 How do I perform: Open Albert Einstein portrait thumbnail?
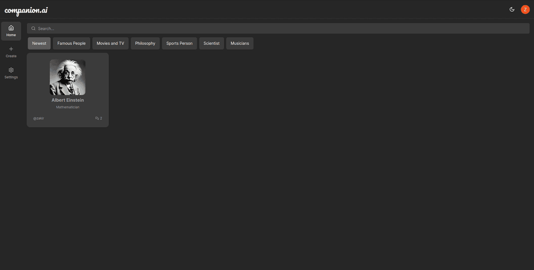(68, 77)
